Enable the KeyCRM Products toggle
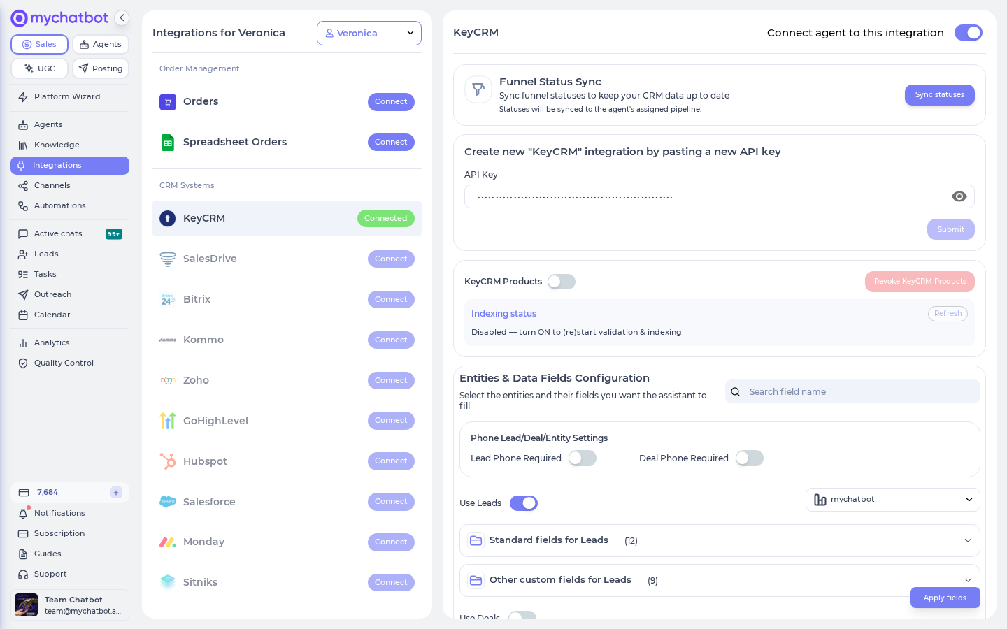The height and width of the screenshot is (629, 1007). click(x=562, y=282)
